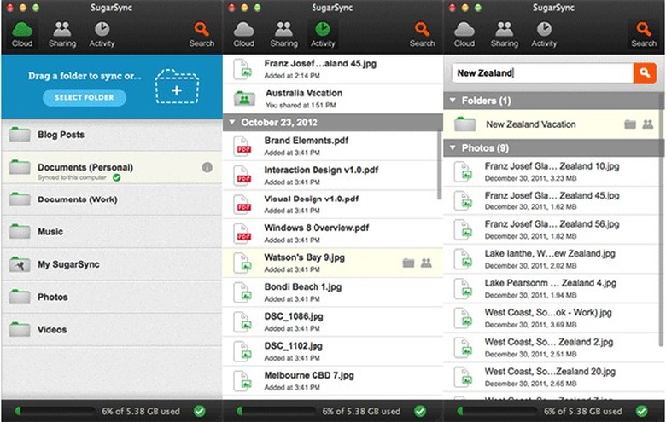
Task: Switch to the Sharing tab in the middle window
Action: pyautogui.click(x=283, y=34)
